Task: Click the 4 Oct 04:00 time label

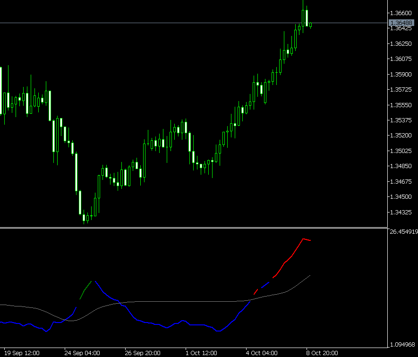Action: point(262,353)
